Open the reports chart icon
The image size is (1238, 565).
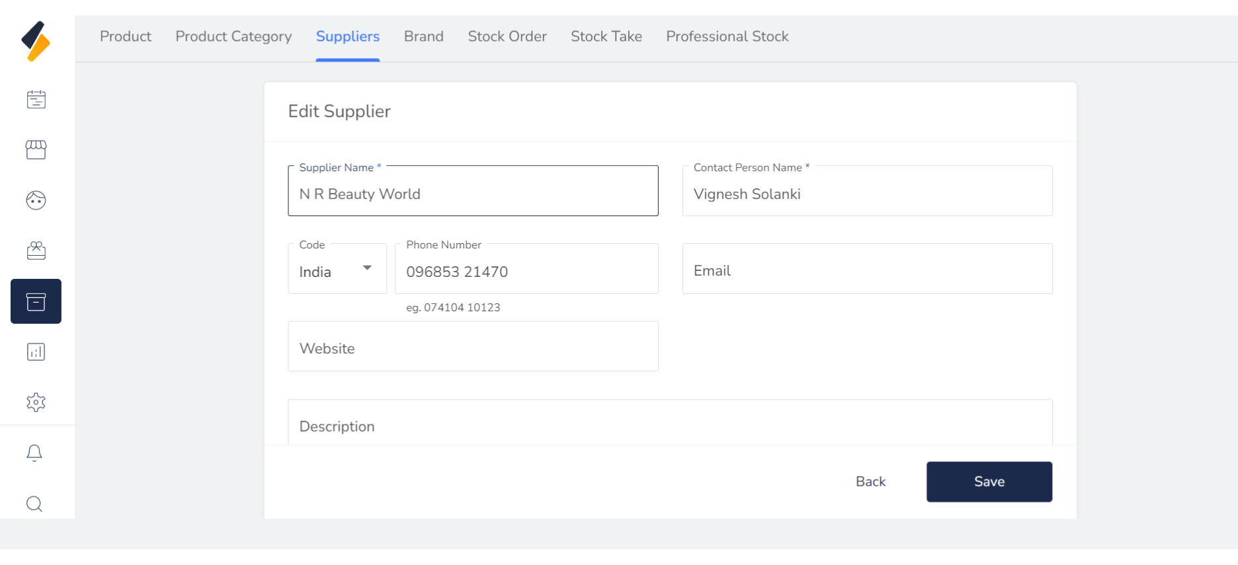point(36,352)
